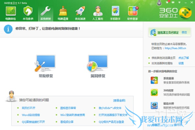Open the QQ相关产品无法登录 problem link
The height and width of the screenshot is (130, 195).
click(111, 122)
